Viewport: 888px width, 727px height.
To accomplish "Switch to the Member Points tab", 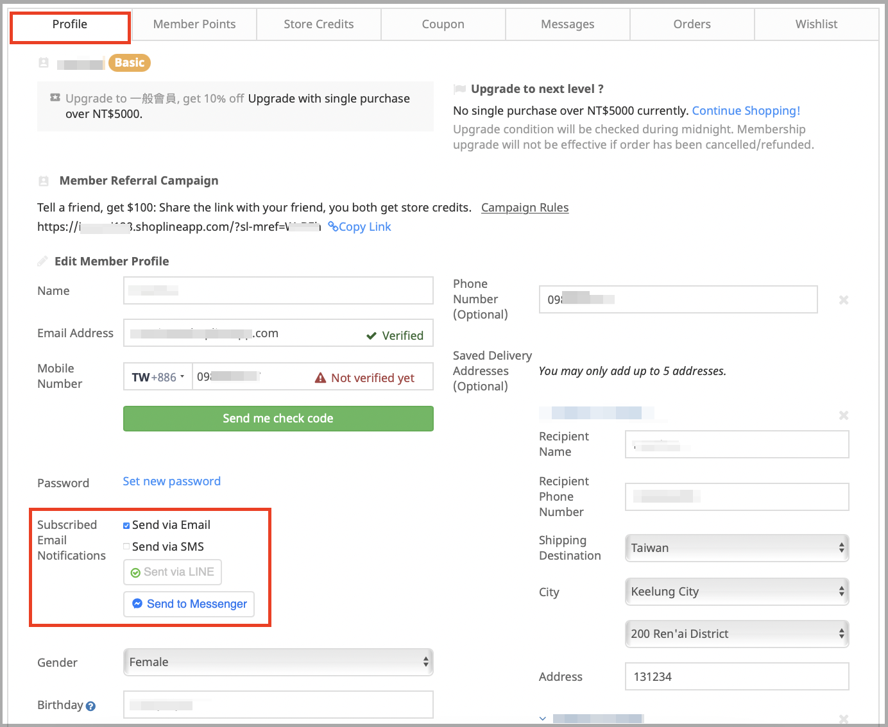I will click(194, 24).
